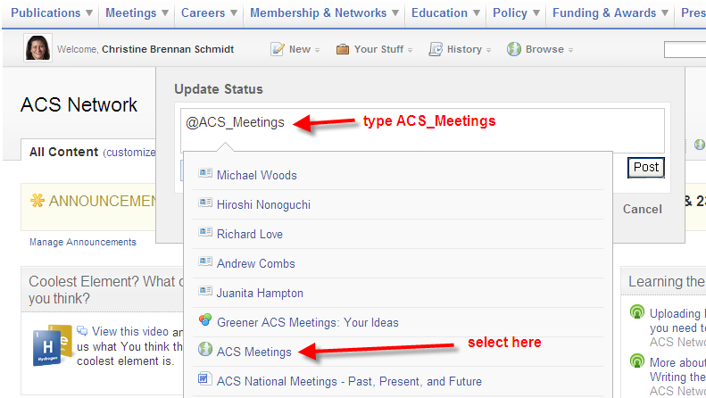Open the Publications dropdown menu
This screenshot has height=398, width=706.
click(x=52, y=13)
